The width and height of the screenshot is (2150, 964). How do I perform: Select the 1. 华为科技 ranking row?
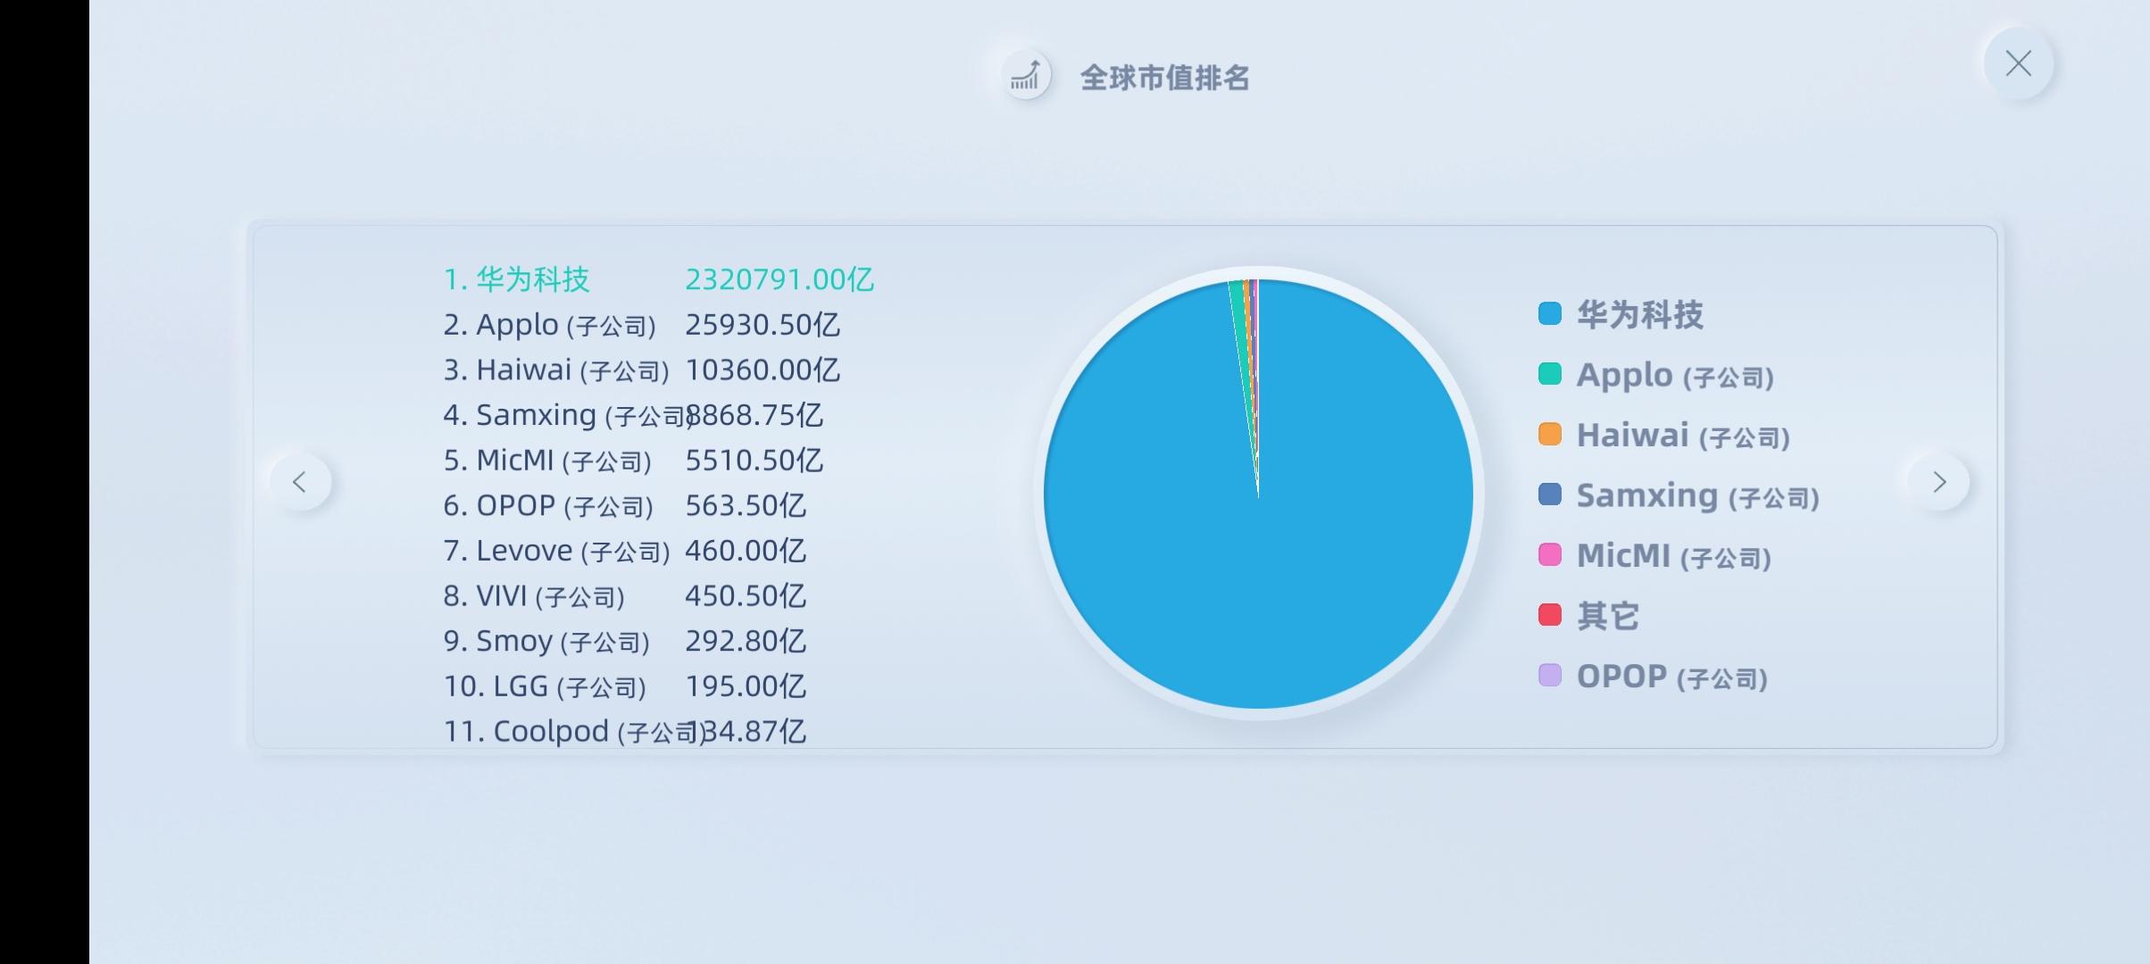click(659, 279)
